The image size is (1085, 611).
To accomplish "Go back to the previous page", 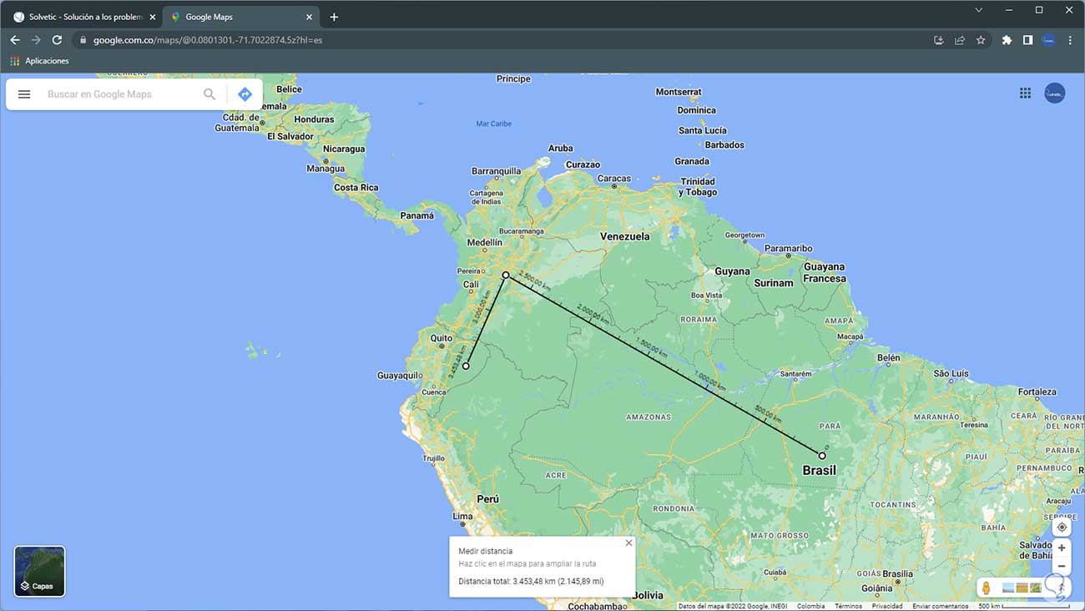I will tap(15, 40).
